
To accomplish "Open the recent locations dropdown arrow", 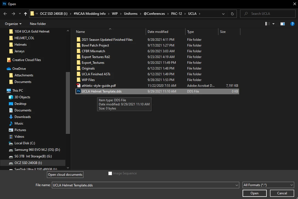I will click(x=20, y=14).
